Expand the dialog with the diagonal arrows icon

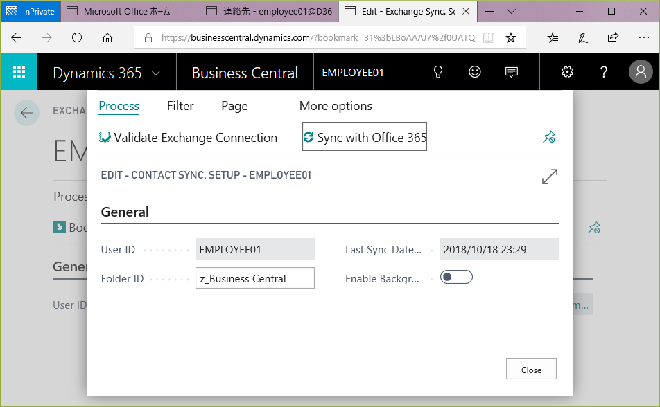point(550,177)
